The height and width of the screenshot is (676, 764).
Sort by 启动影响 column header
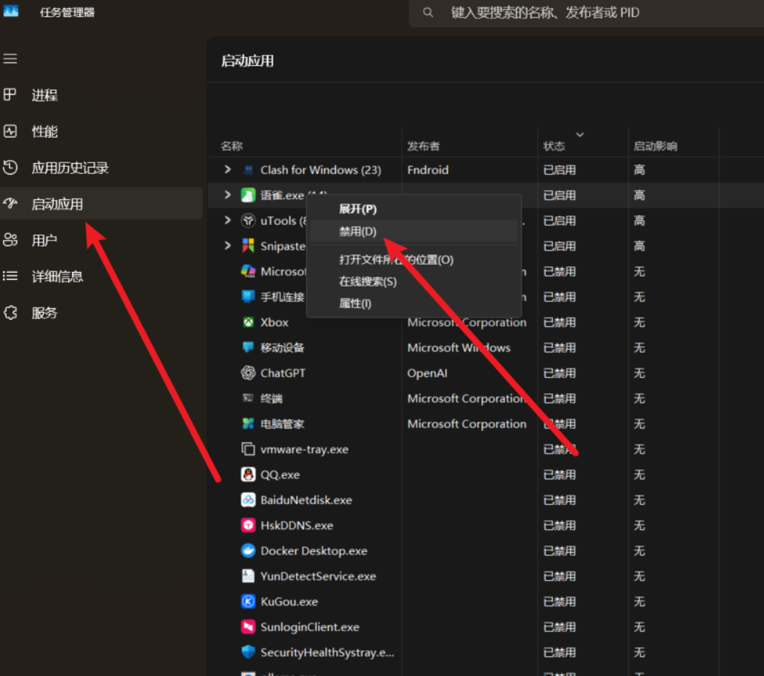click(655, 146)
